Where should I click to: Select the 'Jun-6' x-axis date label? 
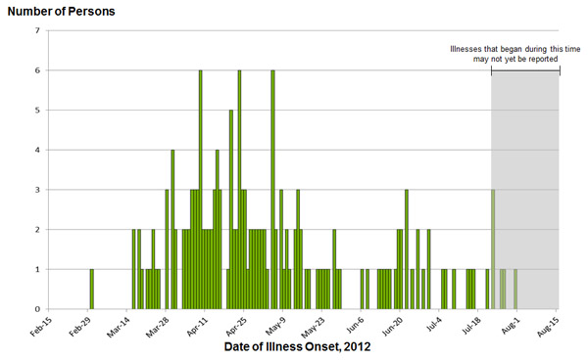pyautogui.click(x=355, y=325)
